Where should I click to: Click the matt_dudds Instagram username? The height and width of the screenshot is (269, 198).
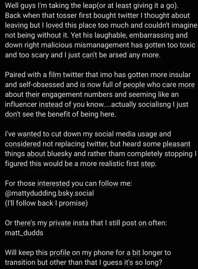coord(24,233)
